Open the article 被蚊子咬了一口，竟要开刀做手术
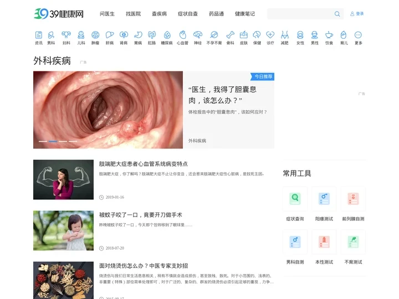 coord(140,215)
